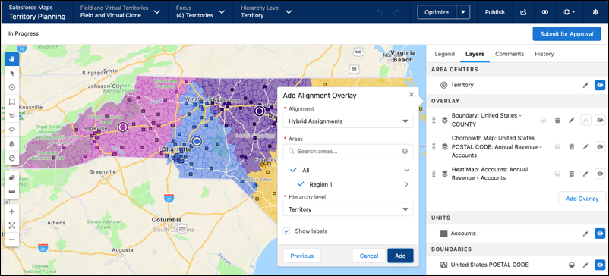The image size is (609, 276).
Task: Delete the Heat Map overlay
Action: coord(571,174)
